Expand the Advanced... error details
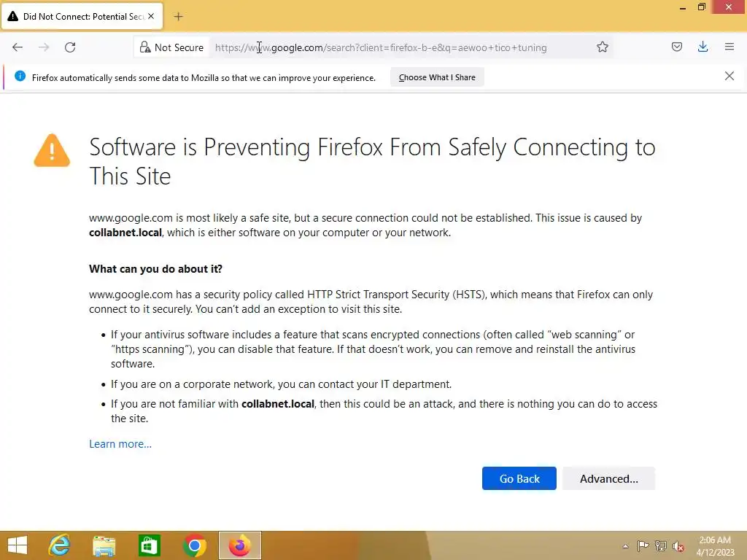Screen dimensions: 747x560 coord(608,478)
